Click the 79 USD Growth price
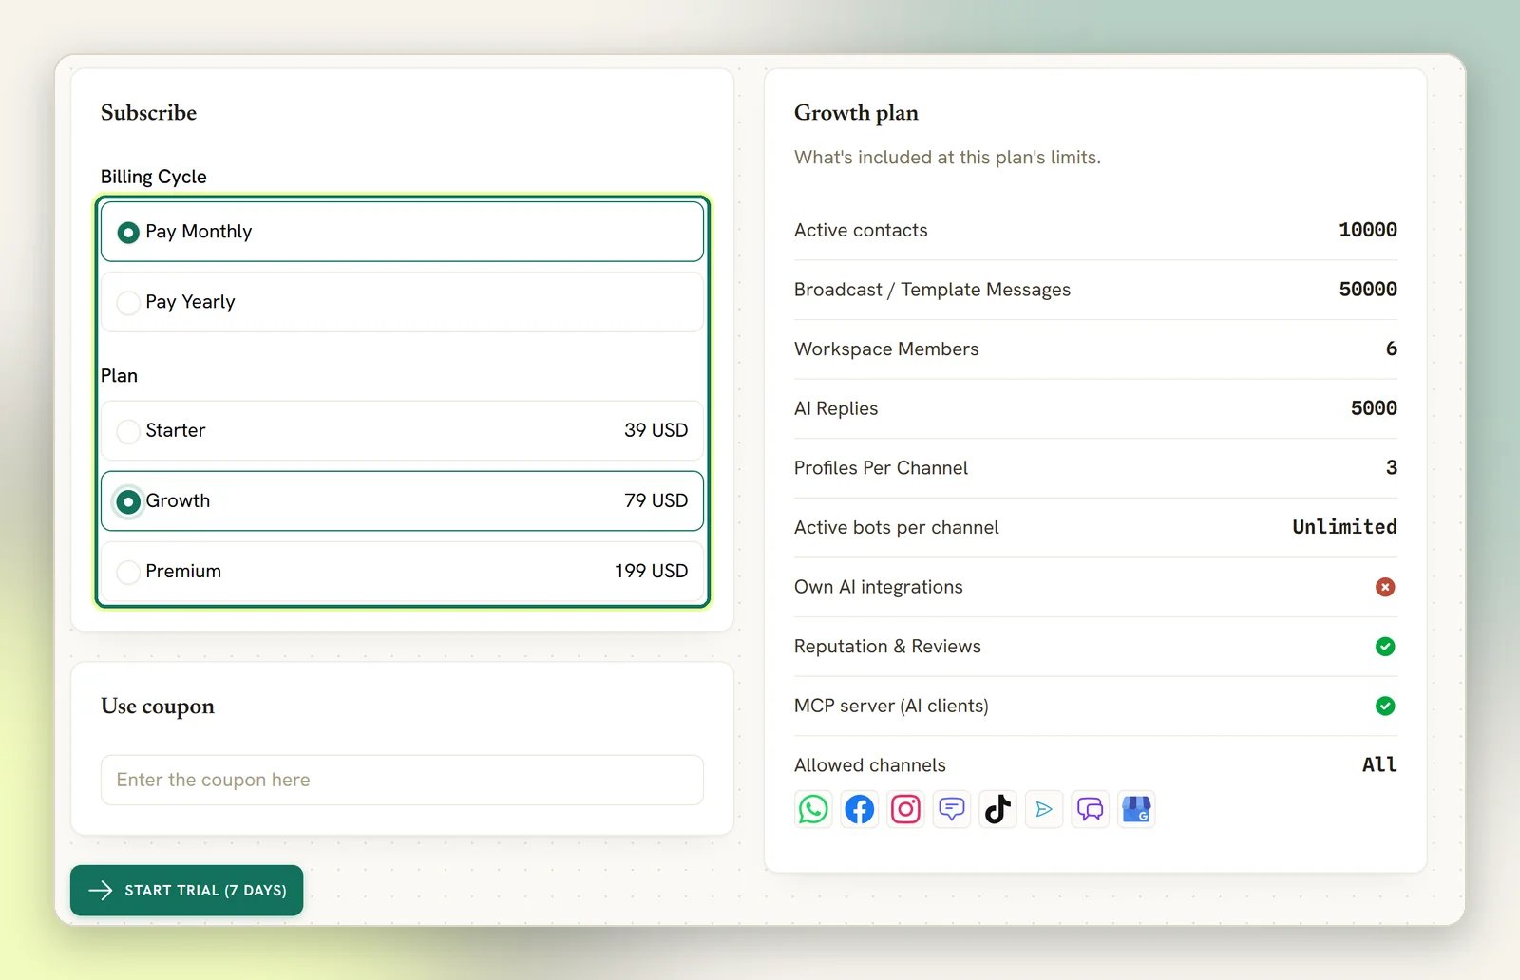Image resolution: width=1520 pixels, height=980 pixels. coord(655,500)
